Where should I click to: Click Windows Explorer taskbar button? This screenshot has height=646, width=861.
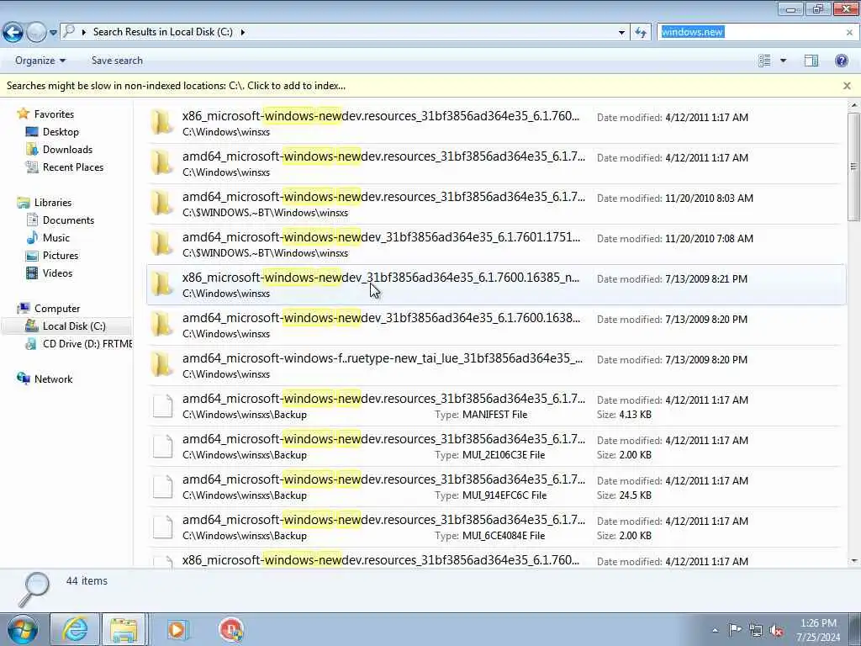click(x=124, y=629)
